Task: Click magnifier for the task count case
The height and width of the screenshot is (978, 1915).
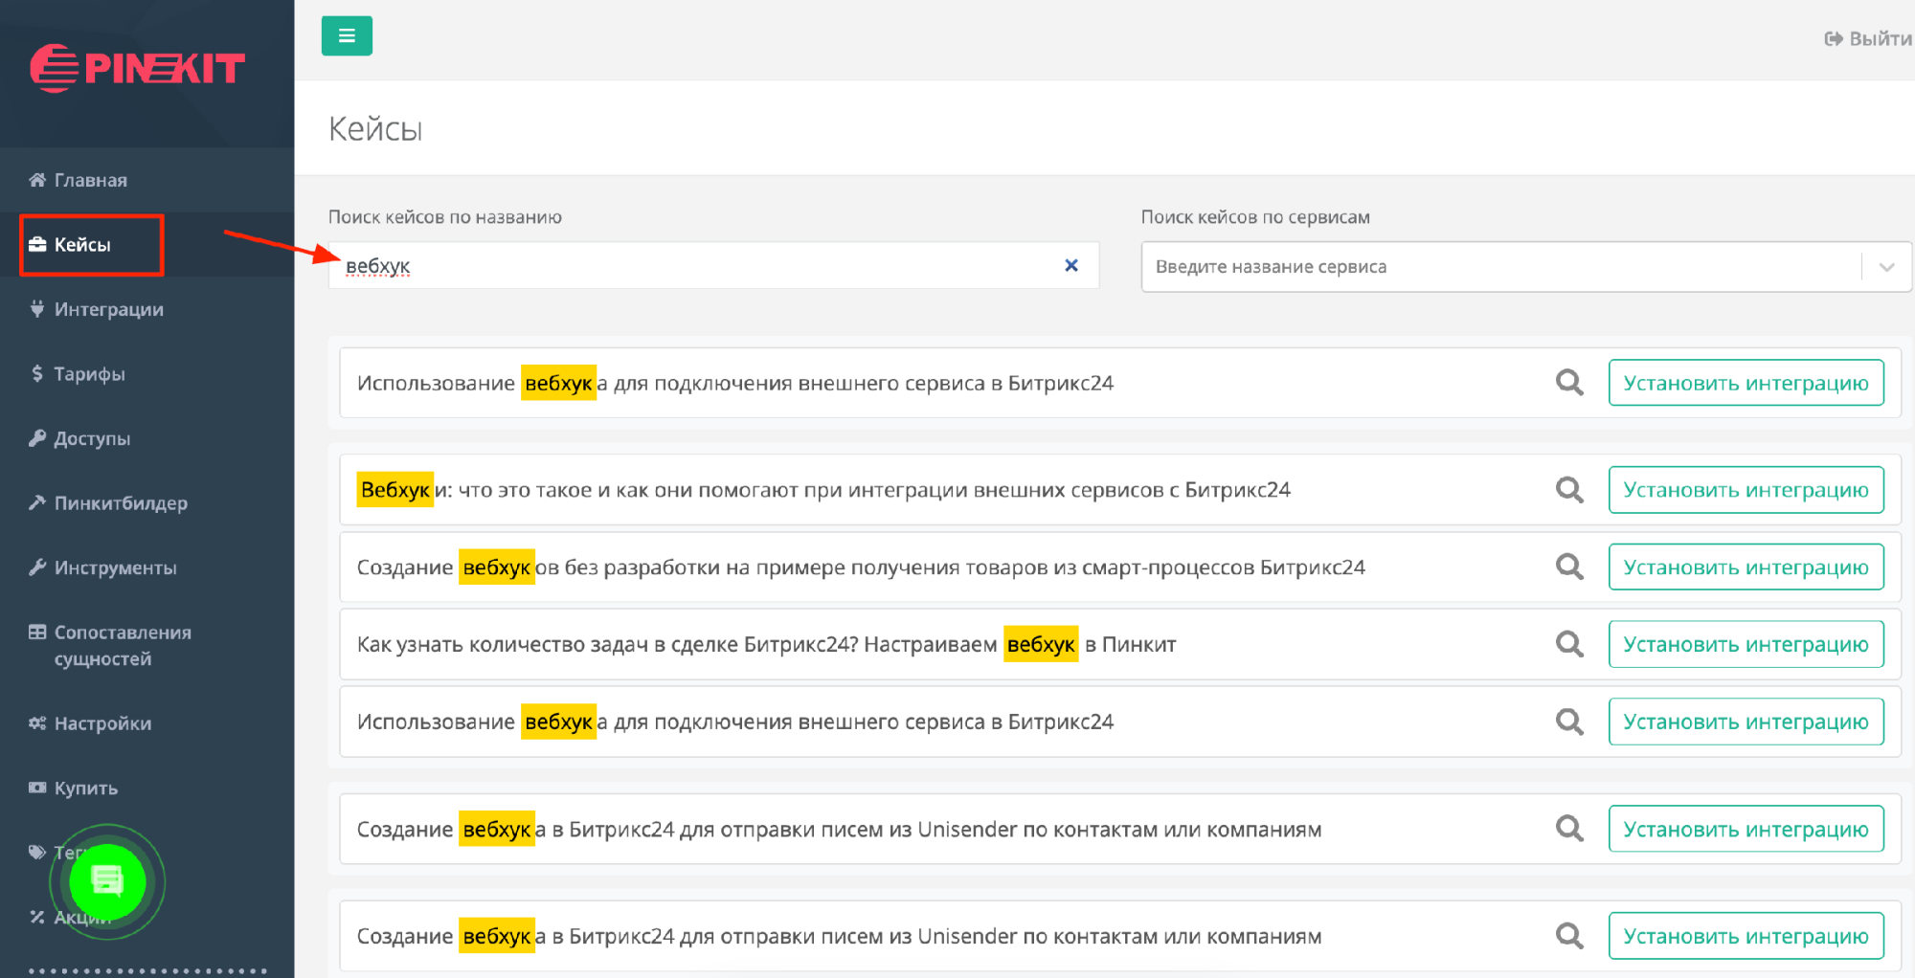Action: (x=1569, y=644)
